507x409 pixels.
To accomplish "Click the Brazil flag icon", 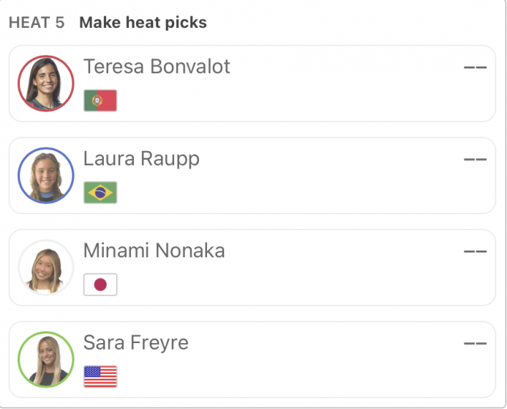I will 100,193.
